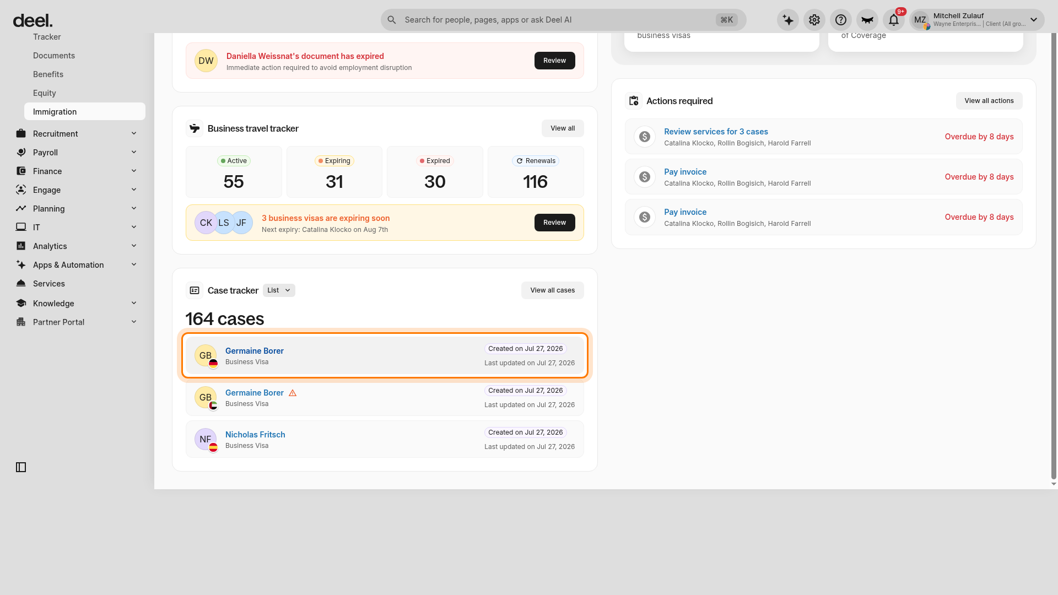
Task: Click the Apps & Automation sparkle icon
Action: 21,264
